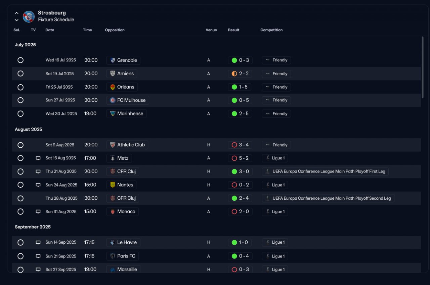Select the radio button for the Paris FC match
430x285 pixels.
(x=20, y=256)
